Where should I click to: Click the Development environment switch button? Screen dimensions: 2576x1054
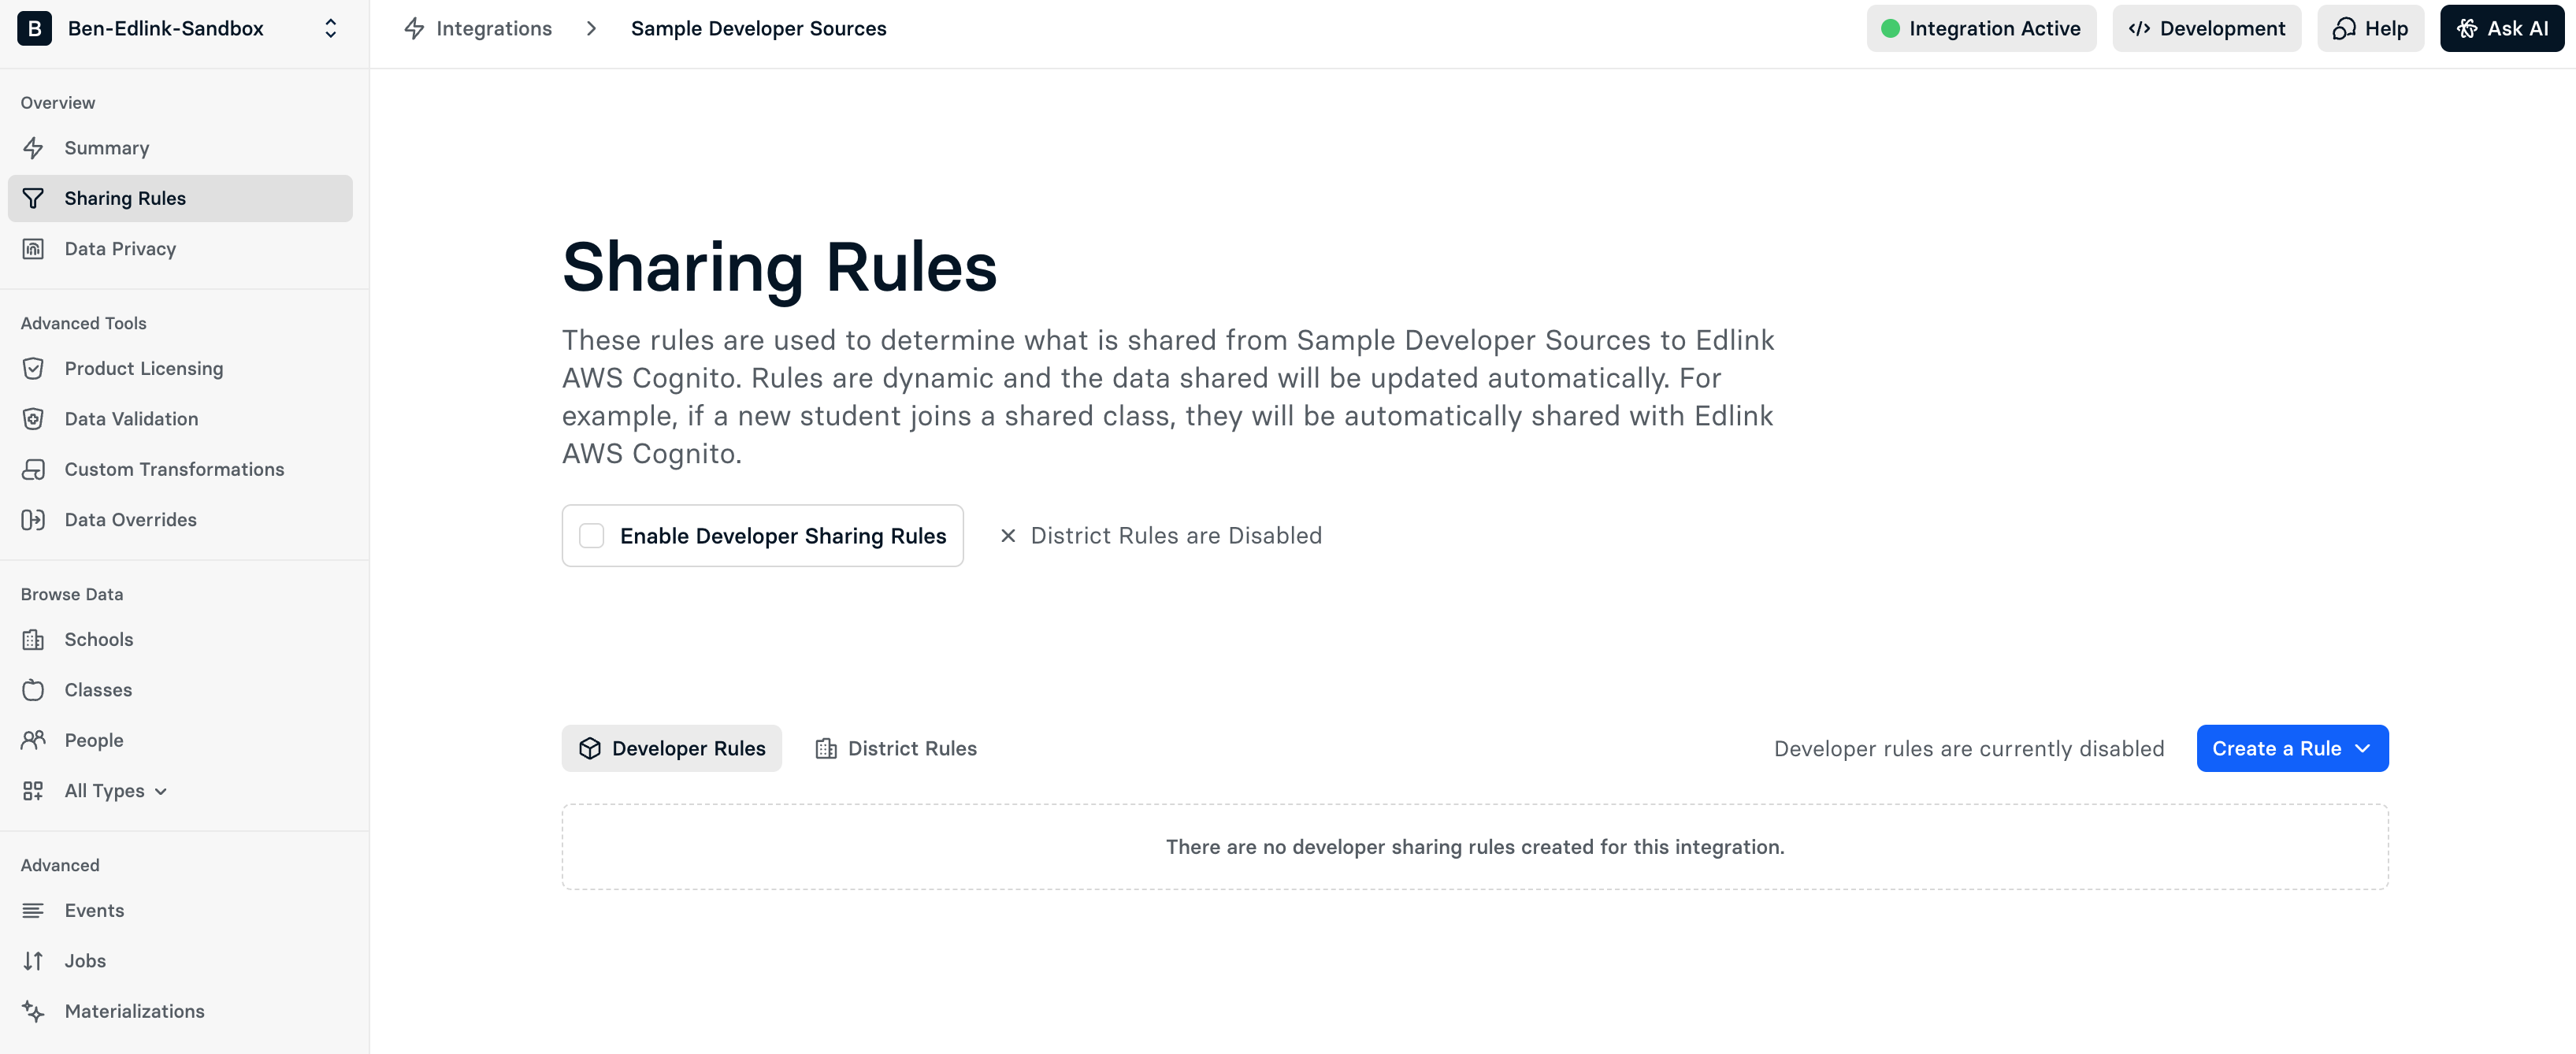click(x=2206, y=28)
